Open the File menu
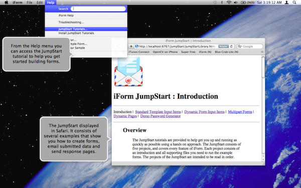Viewport: 301px width, 188px height. (30, 3)
